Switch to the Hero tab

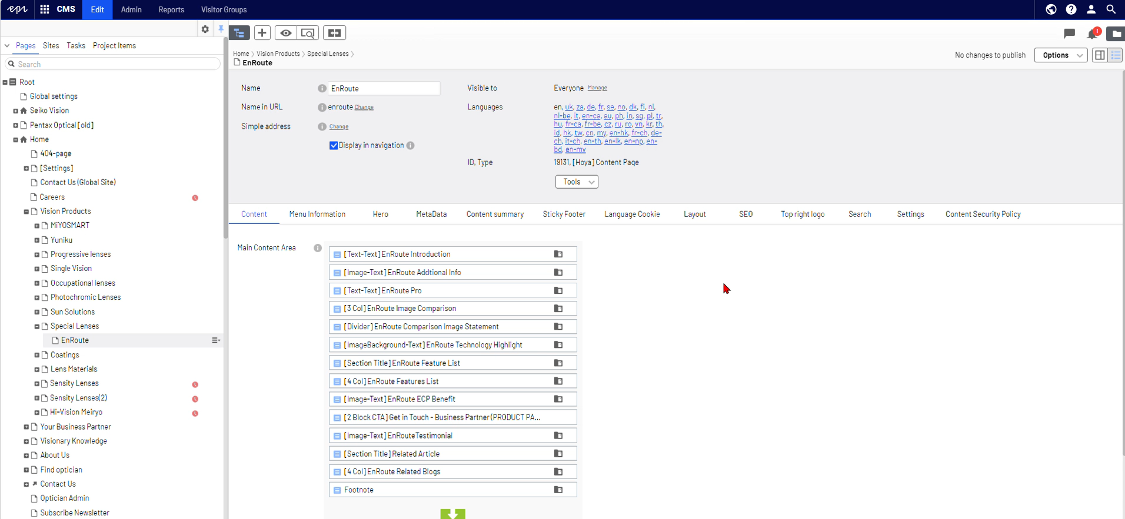[x=380, y=215]
